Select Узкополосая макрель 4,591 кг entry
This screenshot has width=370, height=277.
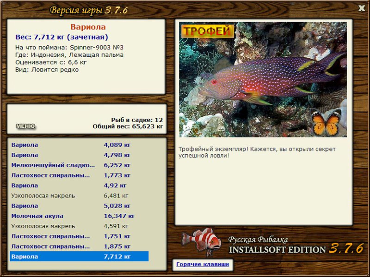(79, 226)
